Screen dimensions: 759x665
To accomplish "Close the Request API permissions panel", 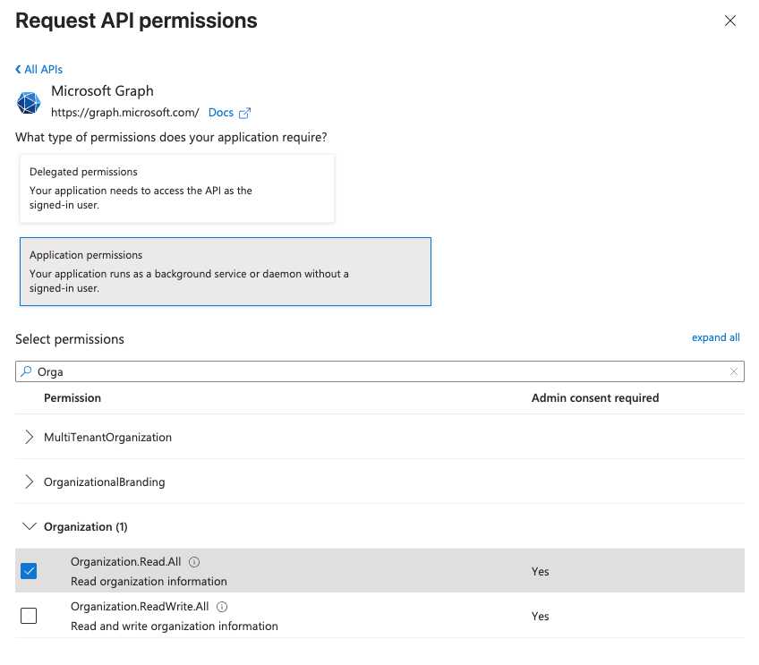I will coord(730,21).
